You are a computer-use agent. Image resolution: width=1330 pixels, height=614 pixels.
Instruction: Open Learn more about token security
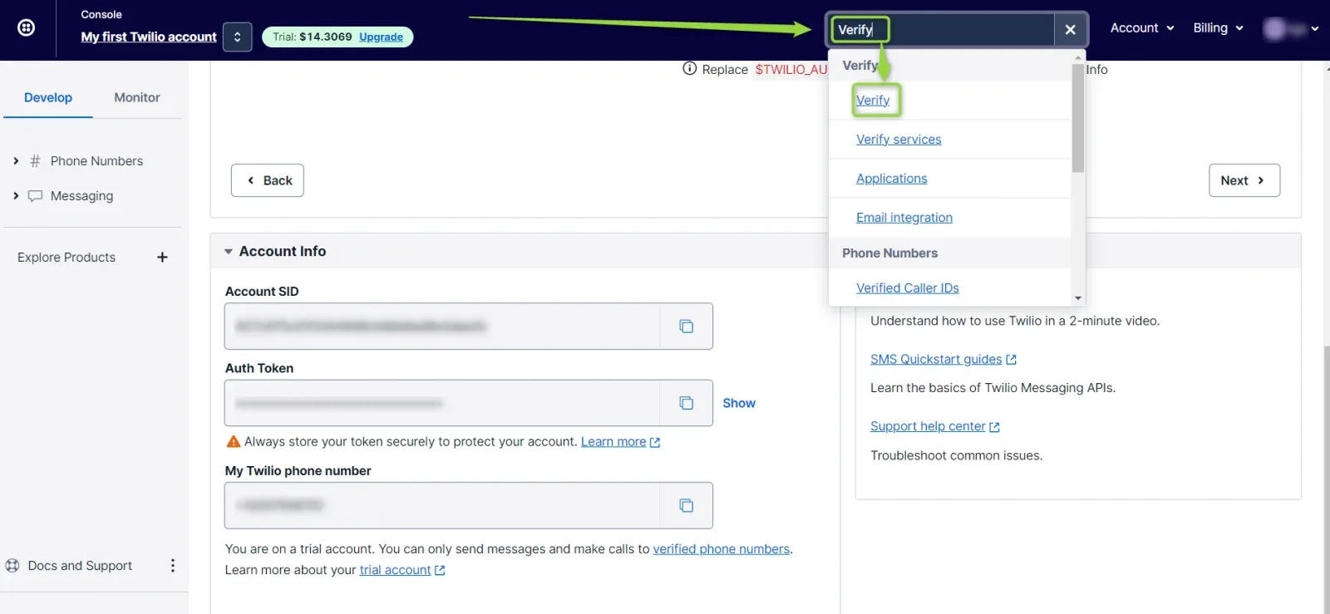click(620, 442)
